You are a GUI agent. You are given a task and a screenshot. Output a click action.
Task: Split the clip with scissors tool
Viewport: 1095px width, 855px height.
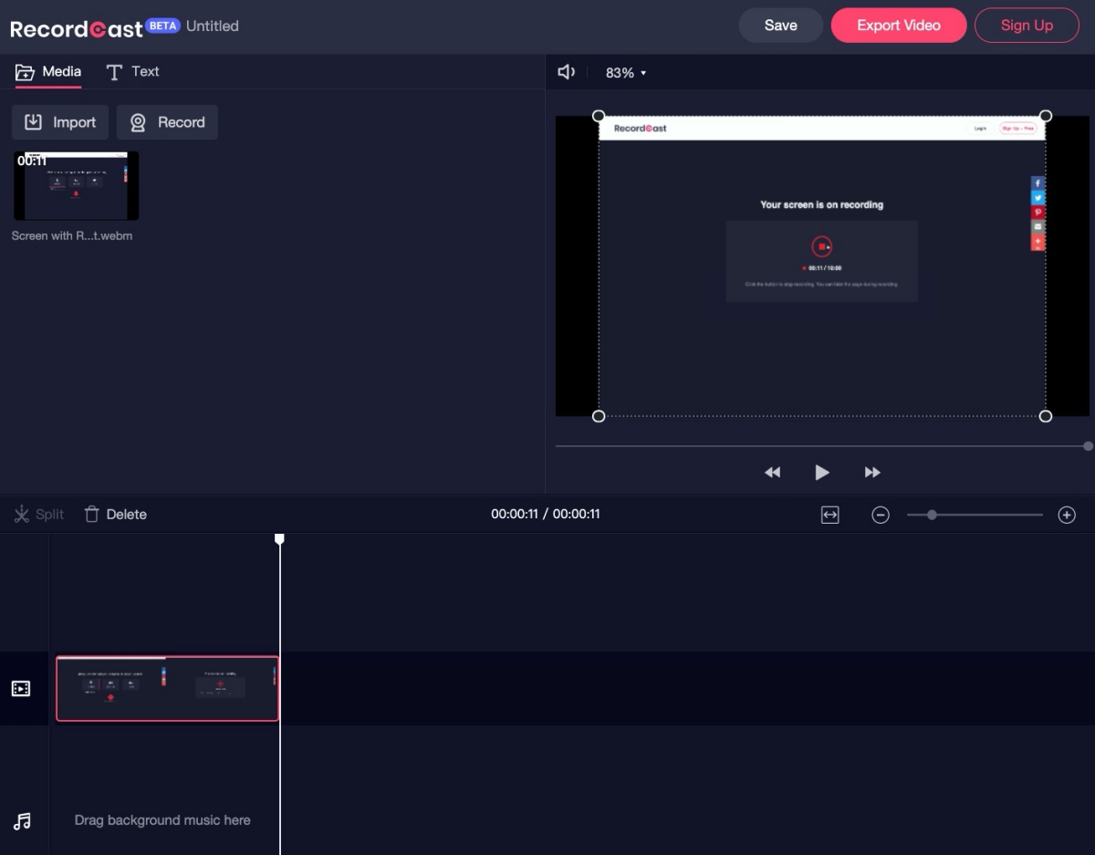click(x=39, y=515)
